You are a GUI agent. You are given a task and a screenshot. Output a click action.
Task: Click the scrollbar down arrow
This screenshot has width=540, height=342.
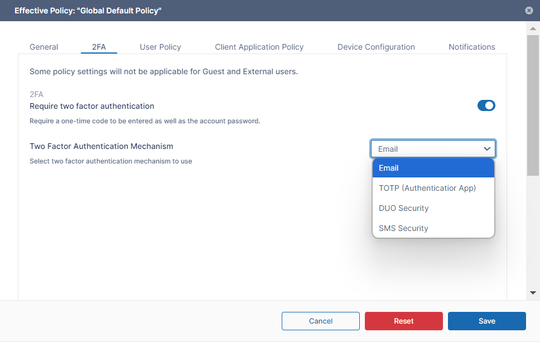tap(533, 293)
